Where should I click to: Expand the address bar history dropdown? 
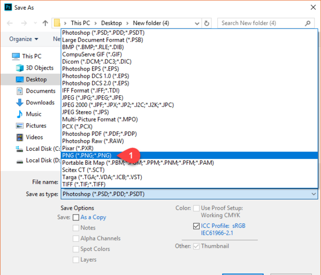point(197,24)
